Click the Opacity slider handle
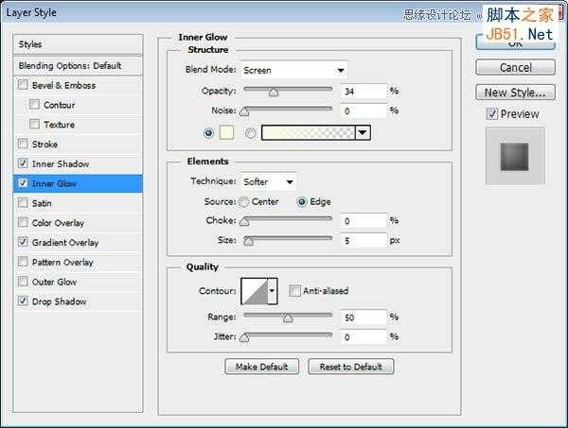Screen dimensions: 568x428 tap(274, 93)
